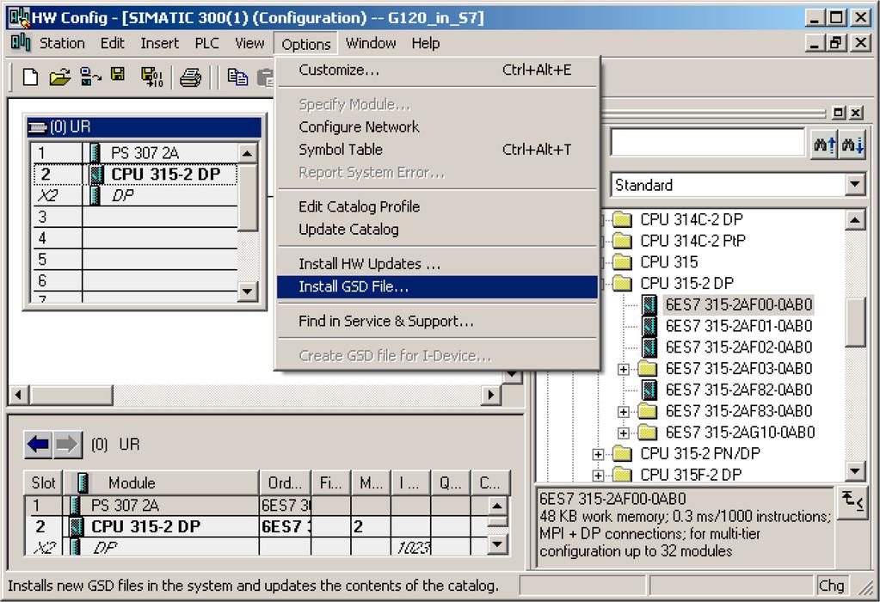The height and width of the screenshot is (602, 880).
Task: Click rack window scroll up arrow
Action: coord(248,153)
